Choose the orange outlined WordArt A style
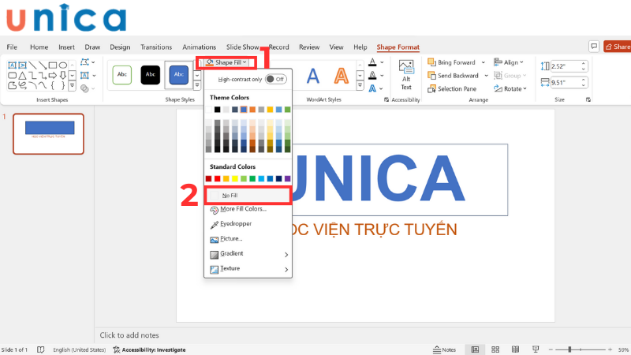 (x=342, y=76)
